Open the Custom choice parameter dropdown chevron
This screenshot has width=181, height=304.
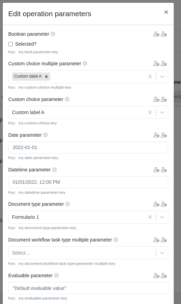162,112
